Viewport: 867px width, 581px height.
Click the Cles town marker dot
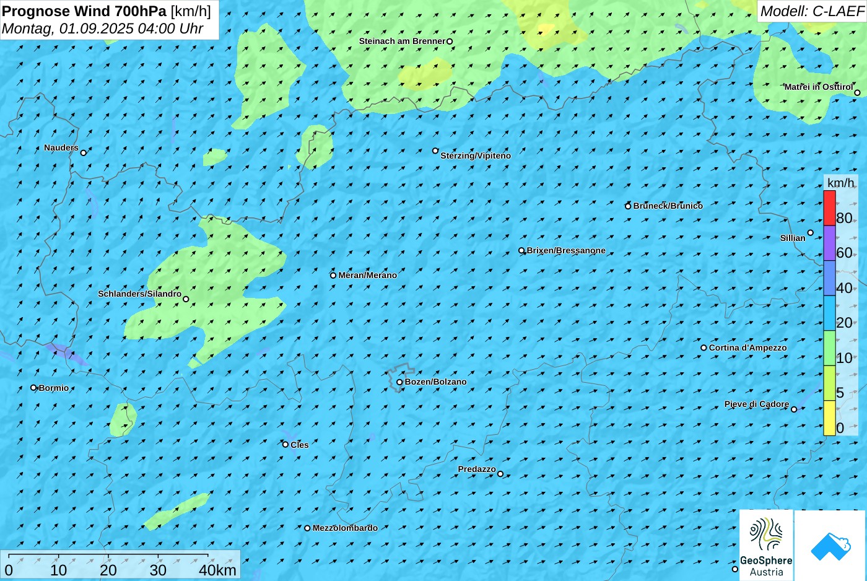pyautogui.click(x=285, y=445)
